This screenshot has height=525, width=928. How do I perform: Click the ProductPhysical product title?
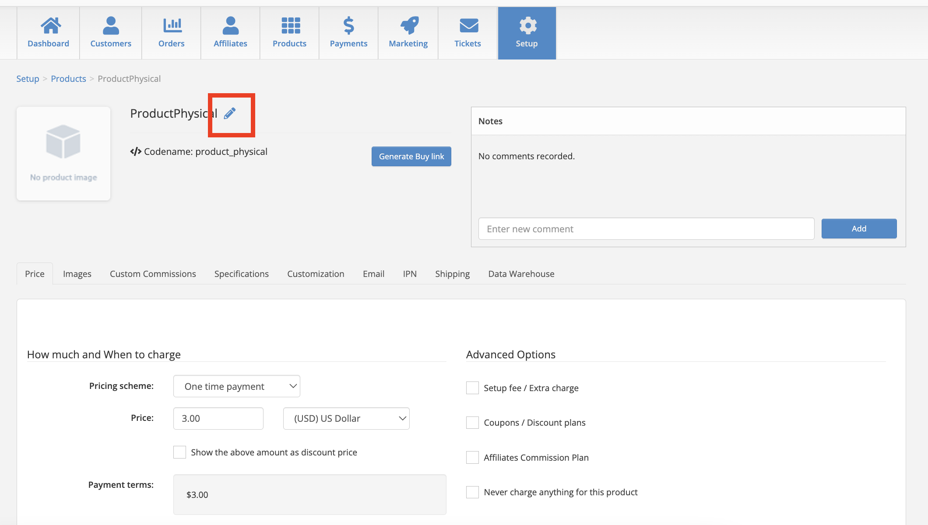[174, 113]
